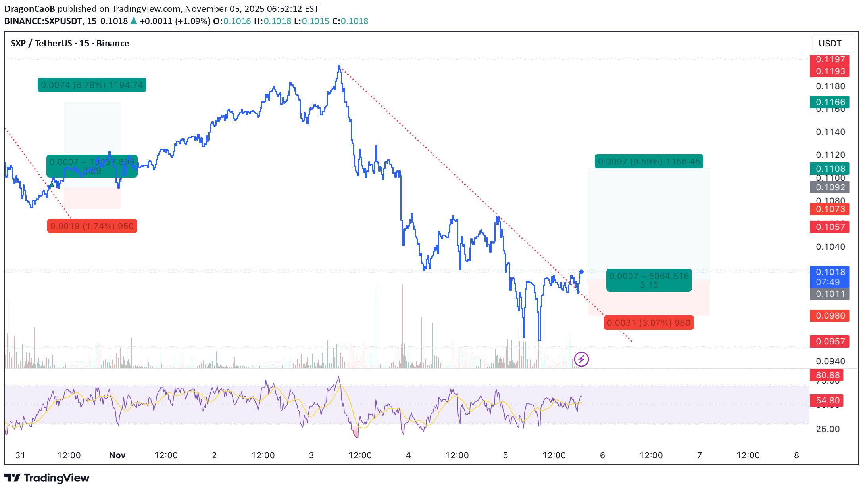This screenshot has width=863, height=491.
Task: Click the green up-arrow beside 0.1018 in header
Action: tap(134, 21)
